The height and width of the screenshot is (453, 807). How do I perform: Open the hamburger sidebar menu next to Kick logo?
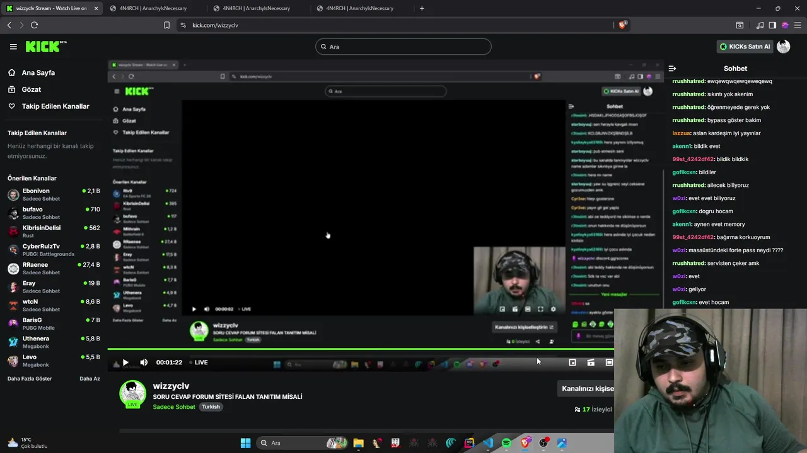coord(13,47)
